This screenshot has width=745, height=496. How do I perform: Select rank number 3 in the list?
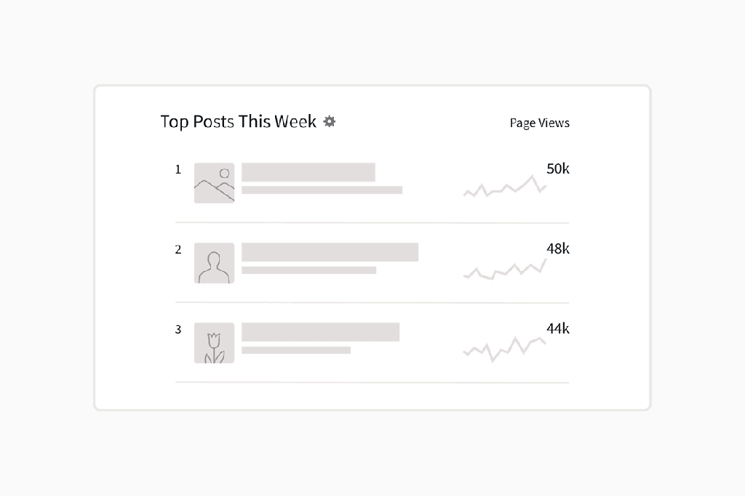tap(178, 329)
